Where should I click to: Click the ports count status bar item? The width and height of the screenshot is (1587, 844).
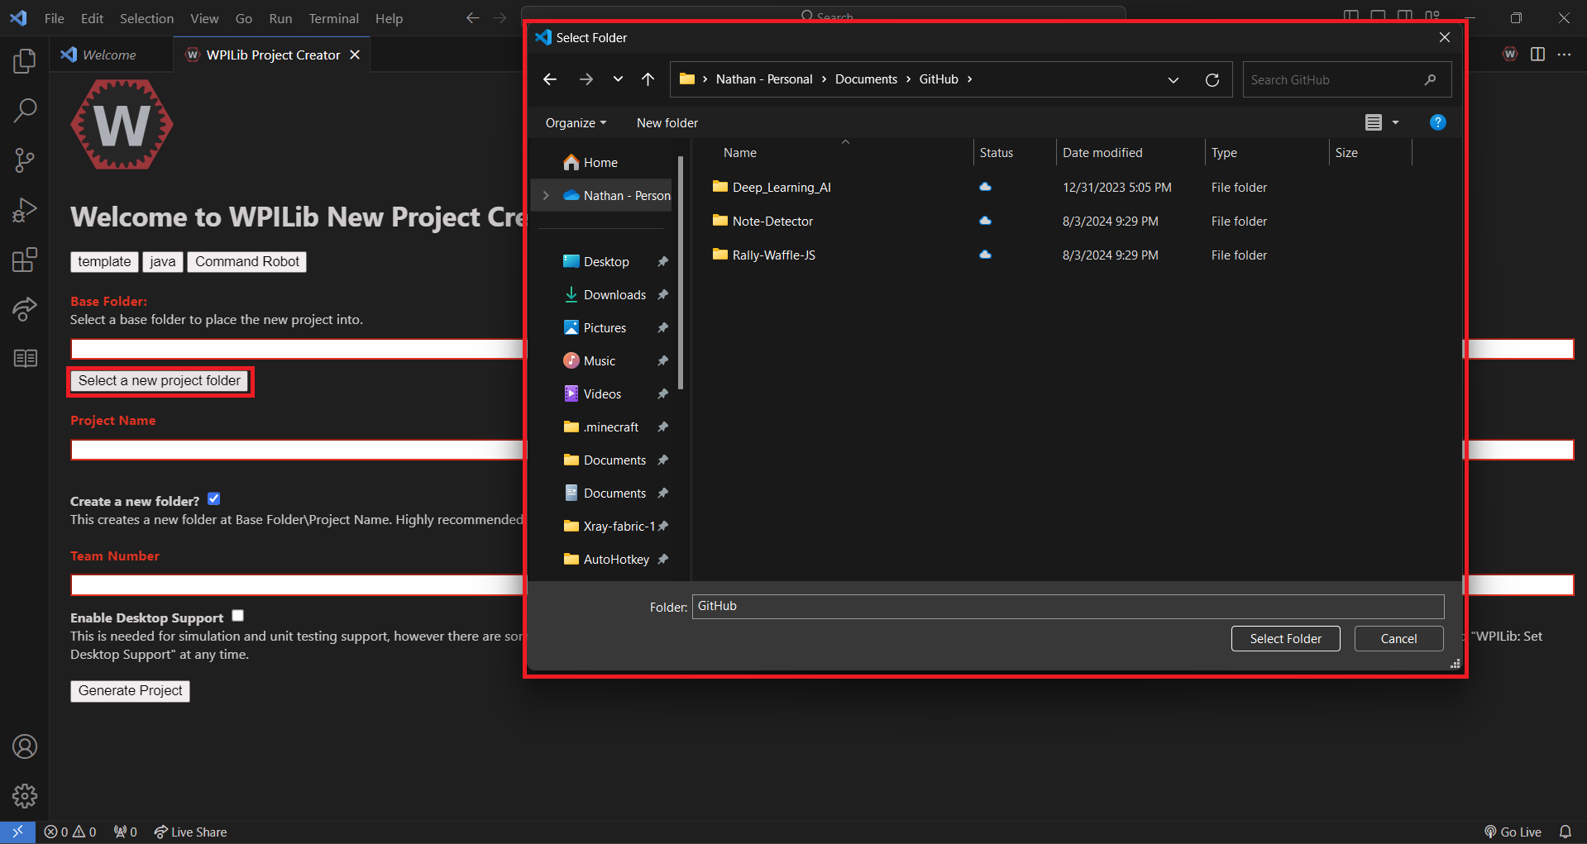tap(126, 832)
